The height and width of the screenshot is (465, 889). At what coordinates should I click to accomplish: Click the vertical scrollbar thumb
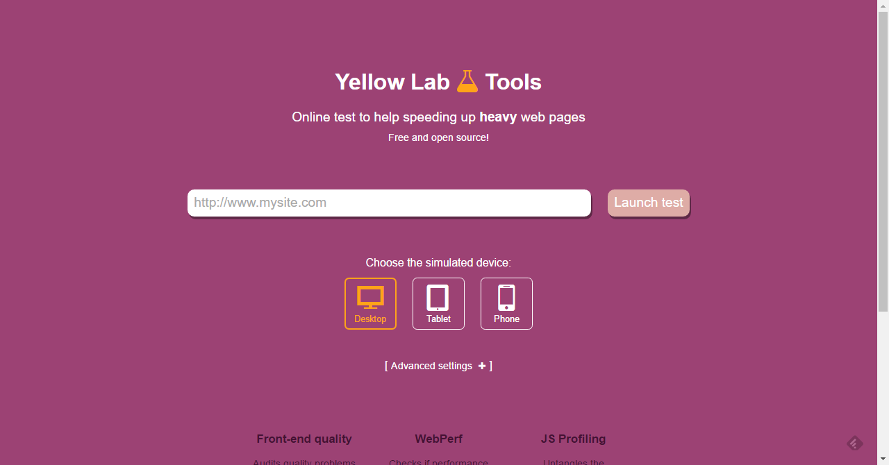coord(883,160)
